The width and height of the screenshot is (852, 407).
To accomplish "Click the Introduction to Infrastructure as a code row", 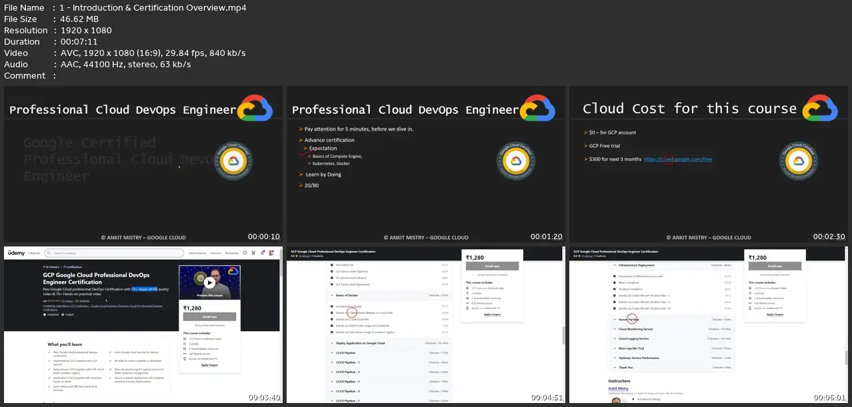I will coord(672,276).
